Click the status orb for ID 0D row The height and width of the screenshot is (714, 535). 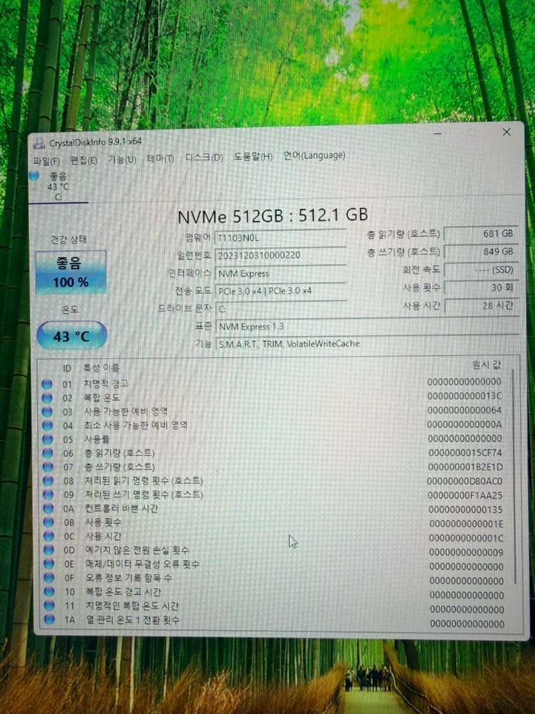(x=49, y=550)
